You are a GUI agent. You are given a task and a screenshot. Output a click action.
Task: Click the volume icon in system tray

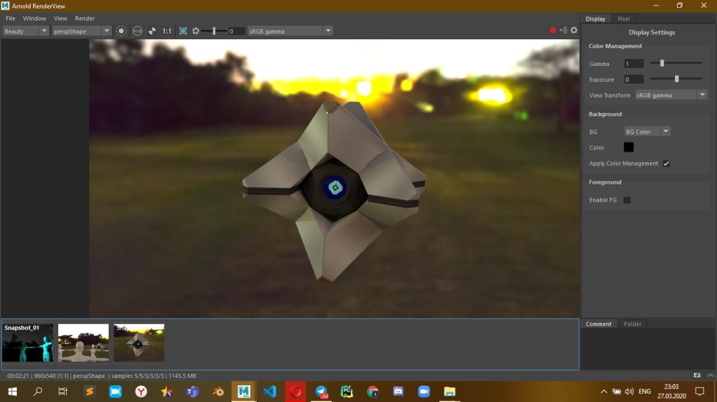point(629,391)
